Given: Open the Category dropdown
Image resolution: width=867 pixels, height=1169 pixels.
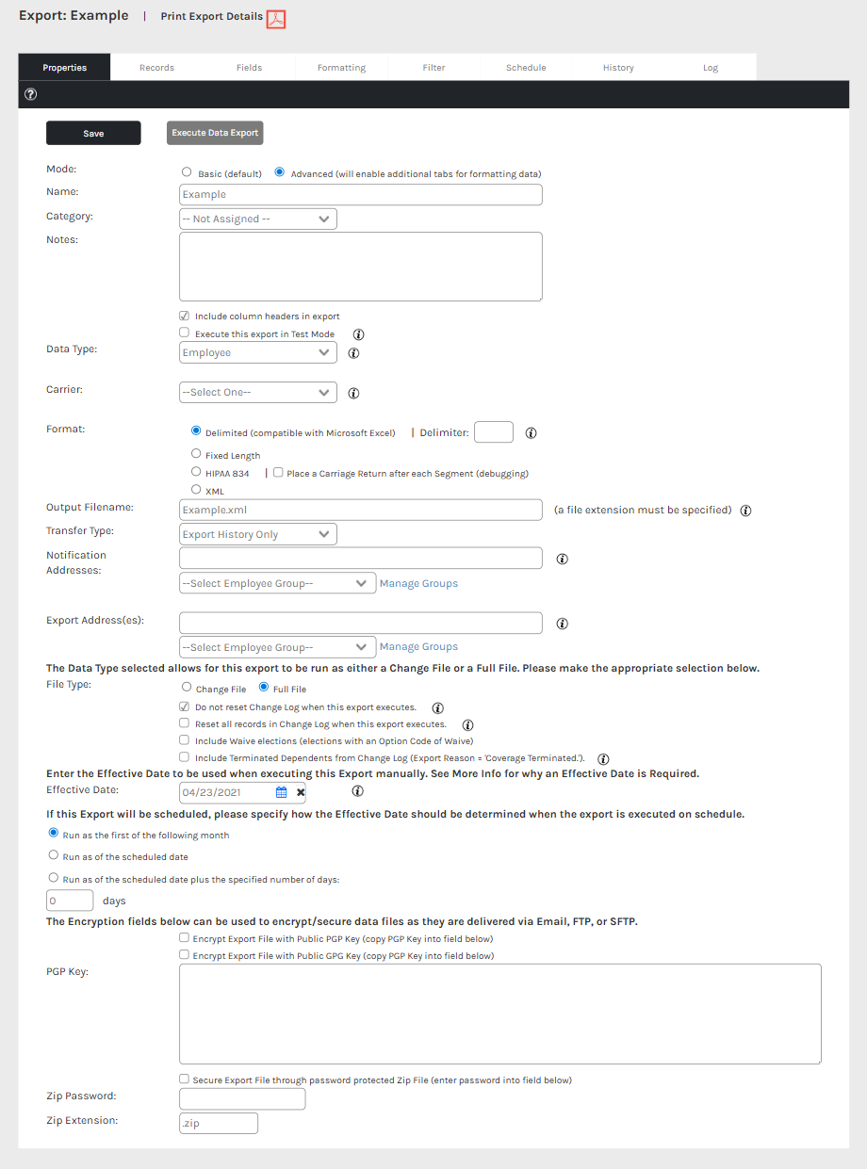Looking at the screenshot, I should [257, 219].
